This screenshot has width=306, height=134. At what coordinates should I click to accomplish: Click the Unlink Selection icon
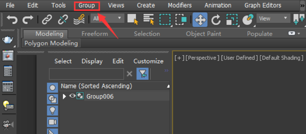(x=63, y=19)
